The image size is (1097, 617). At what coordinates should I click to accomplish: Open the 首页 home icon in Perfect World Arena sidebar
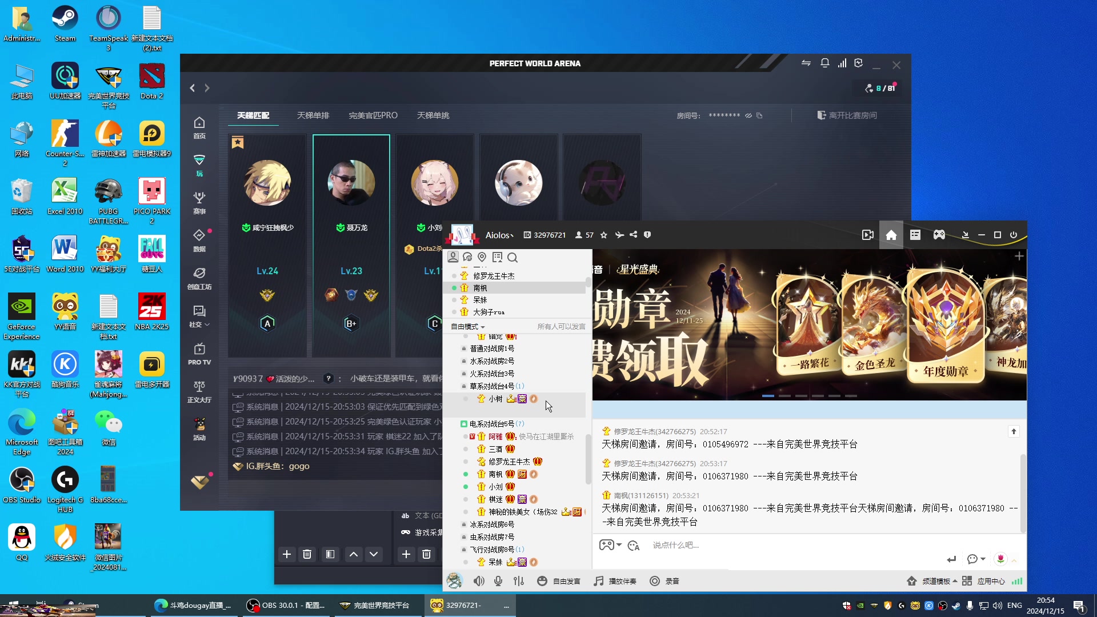(x=199, y=127)
